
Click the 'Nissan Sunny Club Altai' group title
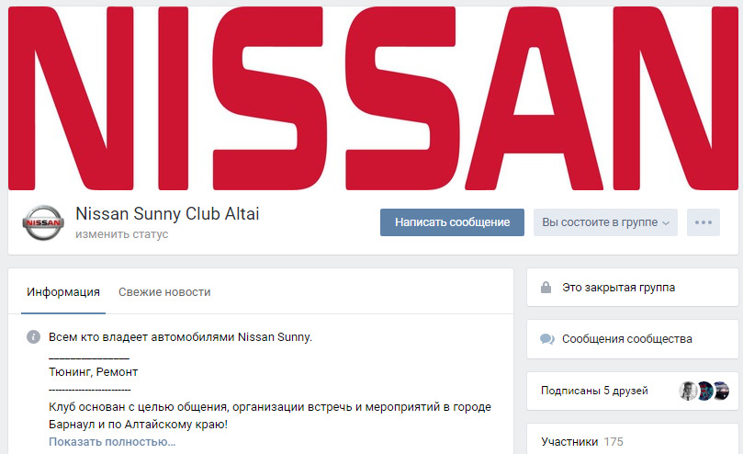click(x=167, y=214)
